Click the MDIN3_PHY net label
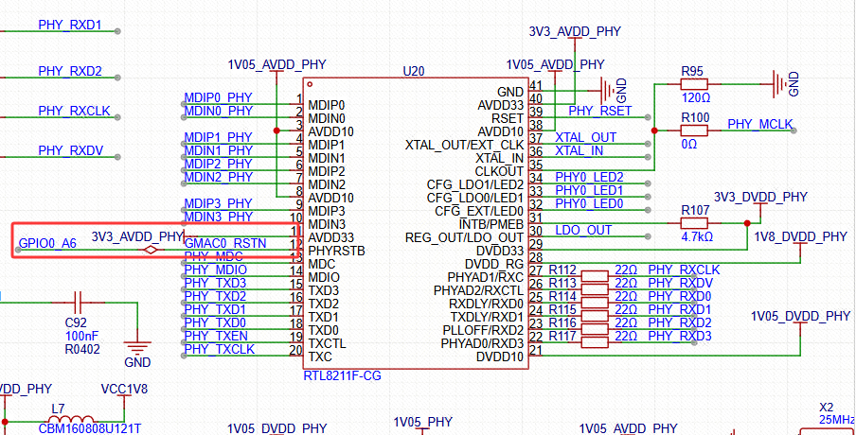Image resolution: width=856 pixels, height=435 pixels. [219, 217]
